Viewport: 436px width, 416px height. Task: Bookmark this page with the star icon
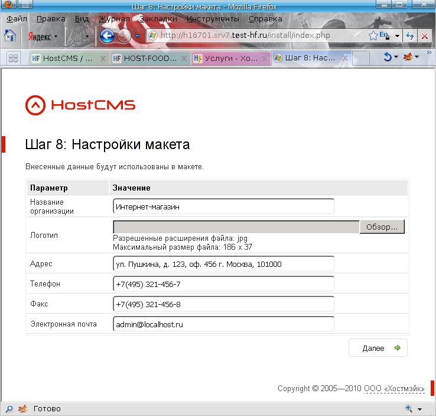click(373, 36)
